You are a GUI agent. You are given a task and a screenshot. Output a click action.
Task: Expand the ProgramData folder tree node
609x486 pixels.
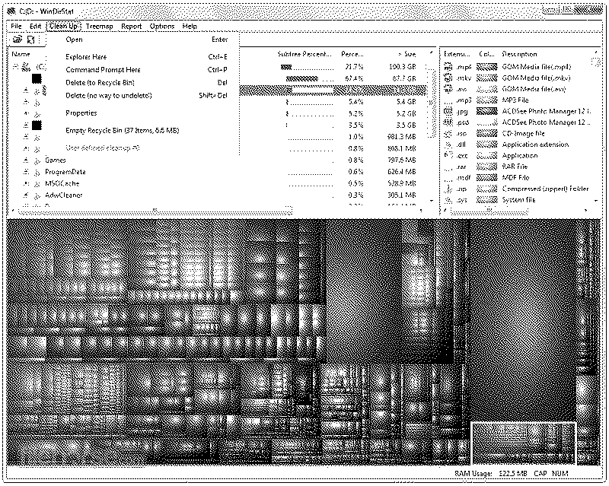27,172
